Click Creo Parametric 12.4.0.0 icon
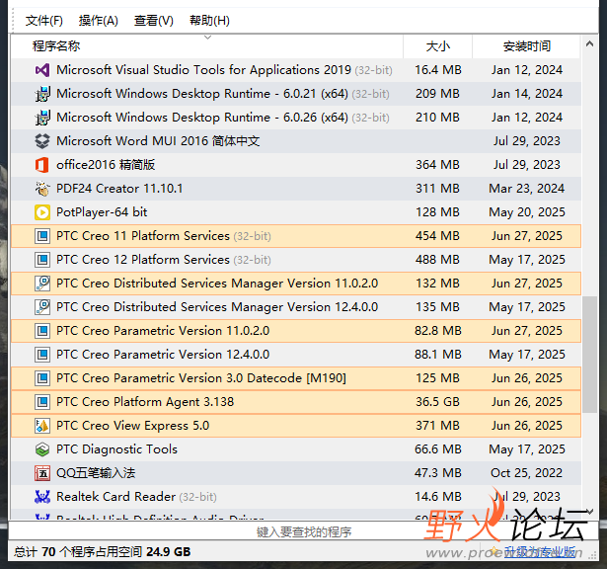 pos(42,355)
